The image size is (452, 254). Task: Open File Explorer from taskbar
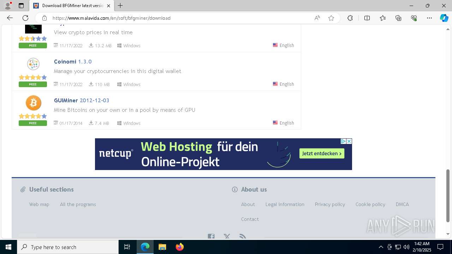click(162, 247)
